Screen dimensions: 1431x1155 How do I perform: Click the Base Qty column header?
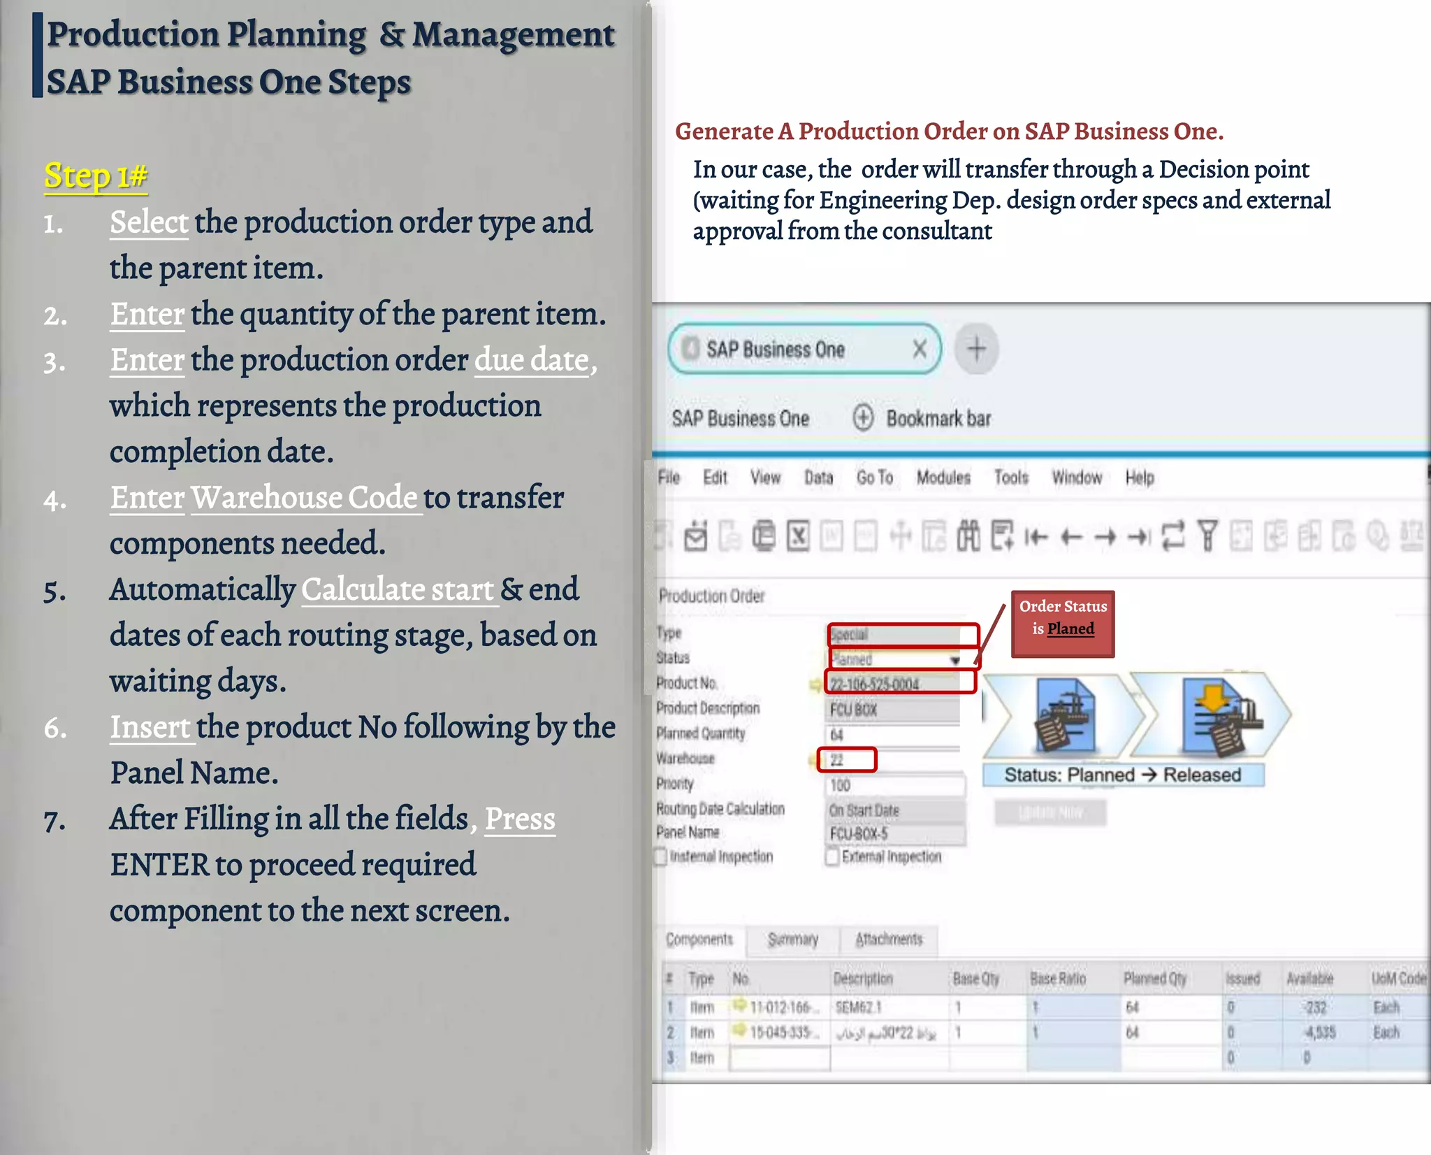coord(987,978)
